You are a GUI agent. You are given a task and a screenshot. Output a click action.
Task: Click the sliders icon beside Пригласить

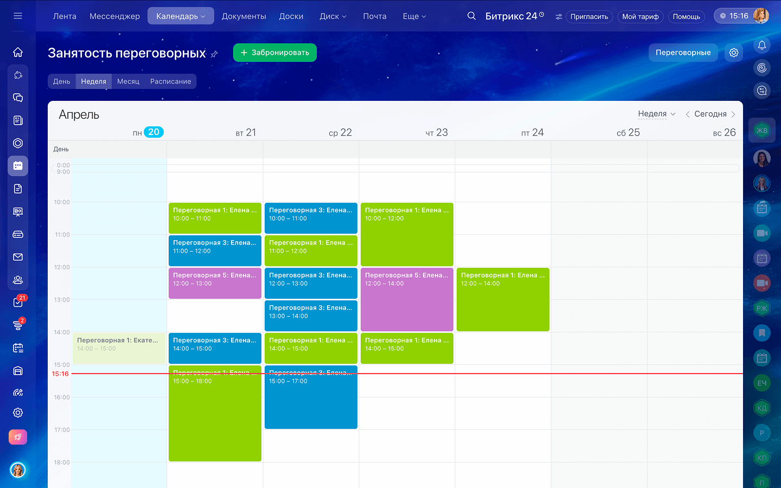click(x=559, y=17)
